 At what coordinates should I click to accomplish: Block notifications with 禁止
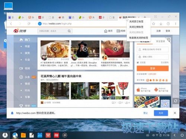[145, 113]
